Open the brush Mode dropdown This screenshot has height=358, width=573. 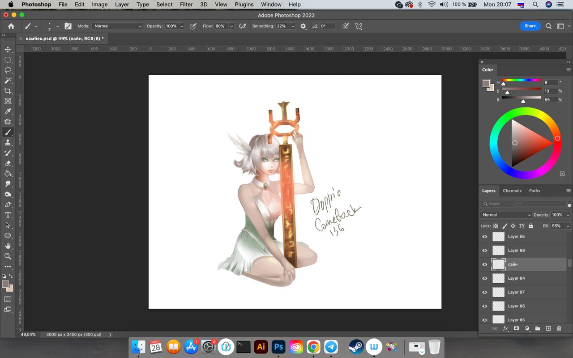(x=117, y=26)
